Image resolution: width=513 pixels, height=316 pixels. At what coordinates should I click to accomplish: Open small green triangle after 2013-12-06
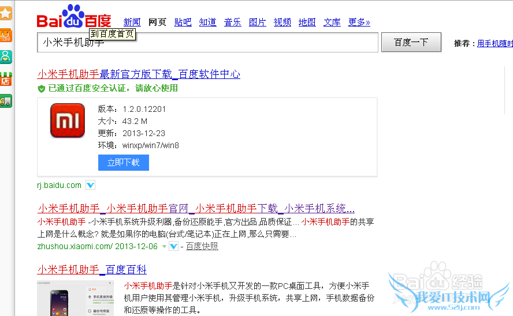(164, 246)
